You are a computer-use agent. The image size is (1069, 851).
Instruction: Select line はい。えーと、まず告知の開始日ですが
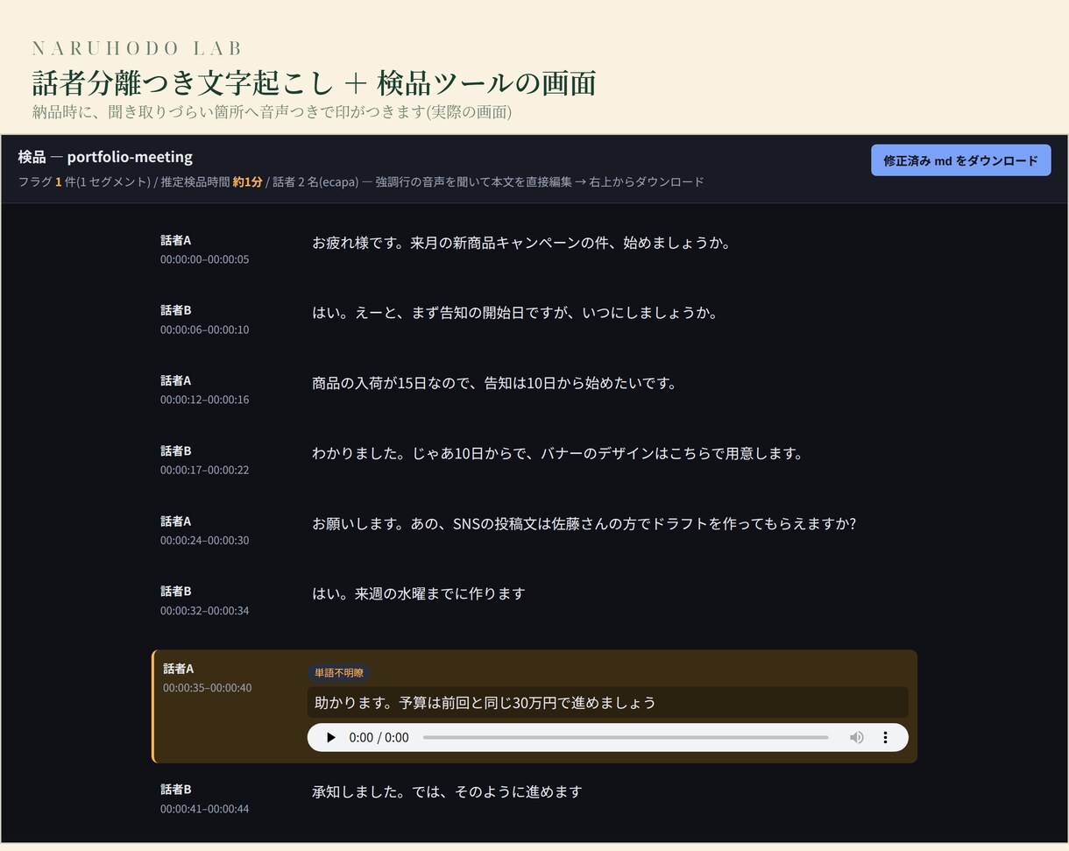[515, 313]
